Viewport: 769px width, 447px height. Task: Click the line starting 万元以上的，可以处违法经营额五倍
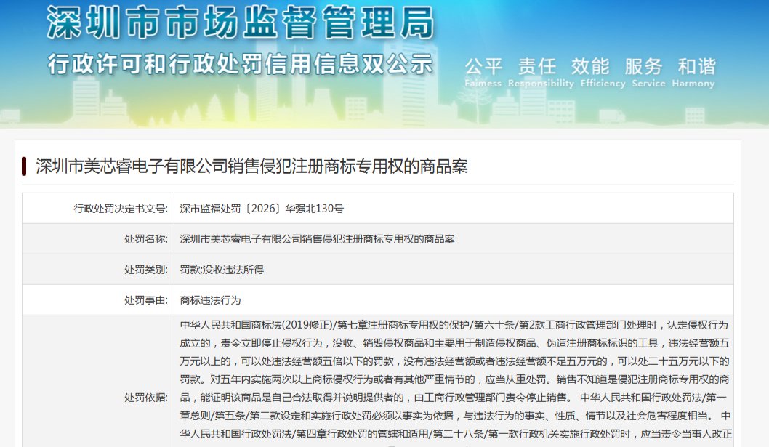(x=454, y=361)
